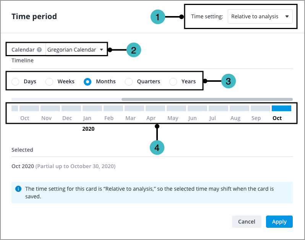Image resolution: width=305 pixels, height=240 pixels.
Task: Choose the Quarters radio option
Action: (129, 82)
